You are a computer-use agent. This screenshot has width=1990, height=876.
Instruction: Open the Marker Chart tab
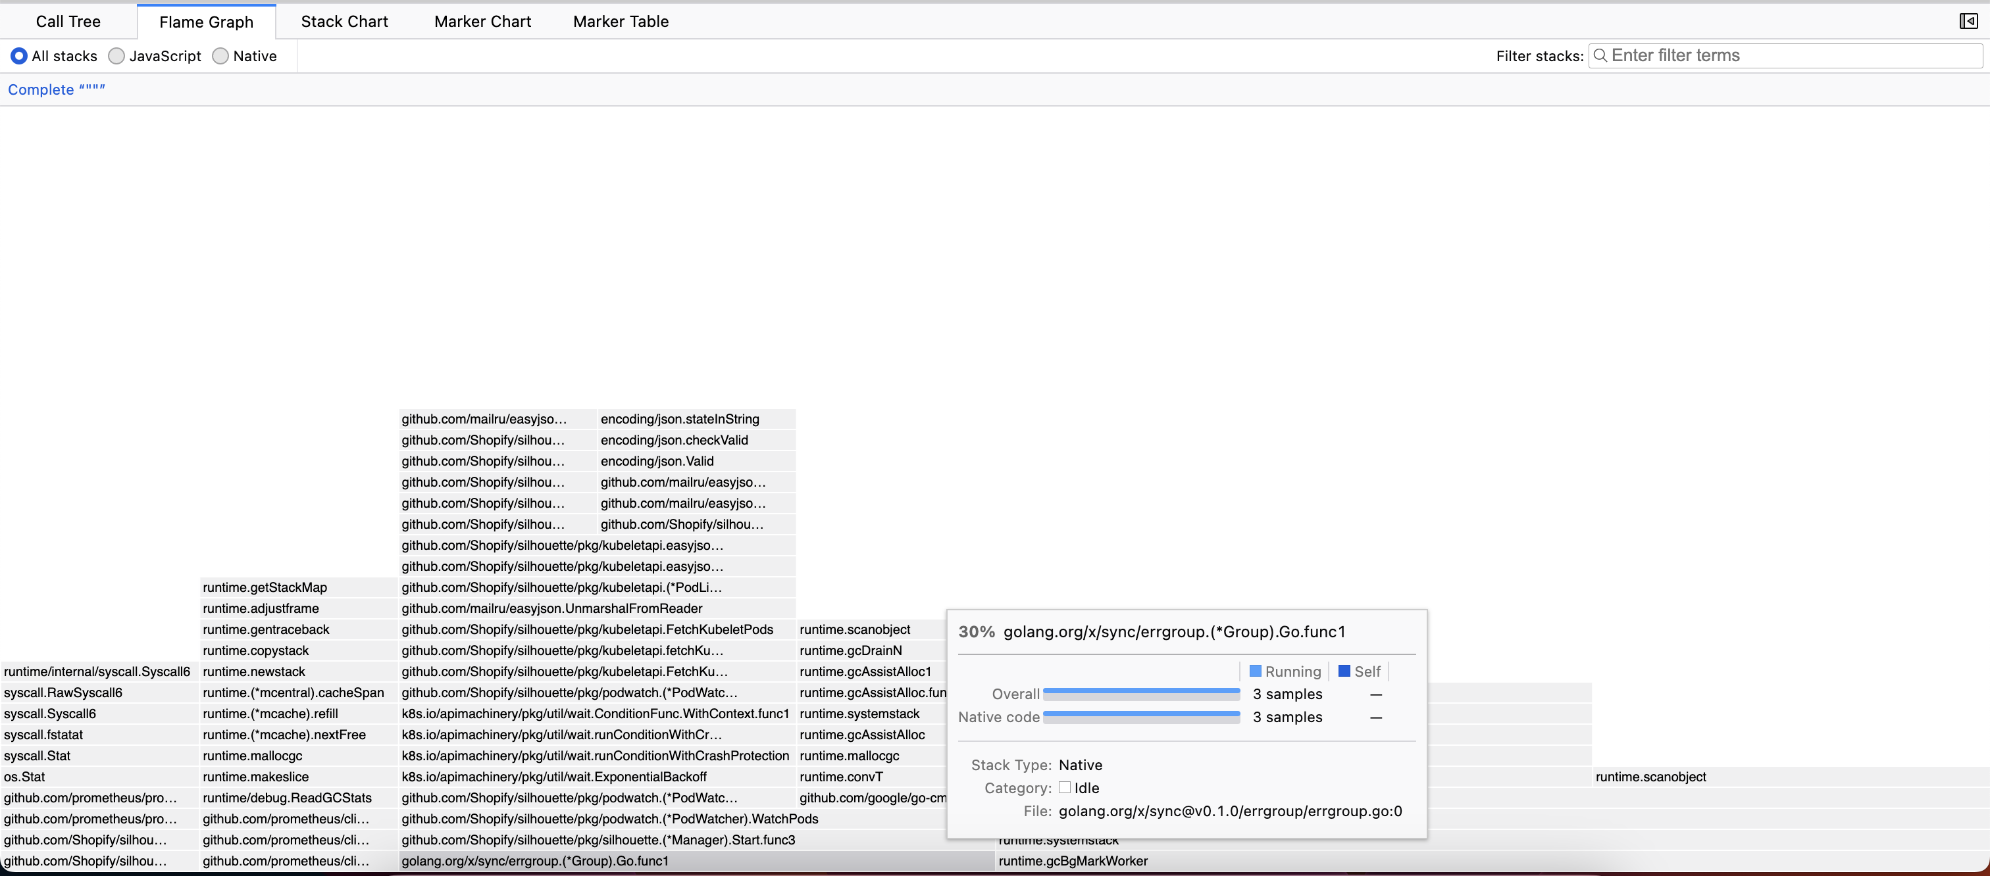pos(482,22)
